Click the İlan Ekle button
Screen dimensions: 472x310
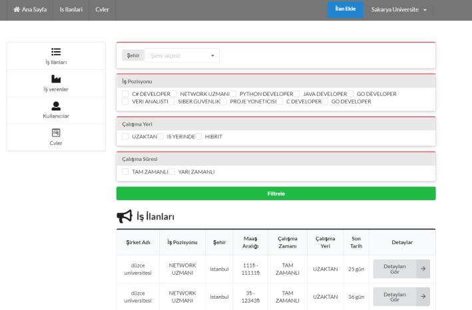click(346, 9)
